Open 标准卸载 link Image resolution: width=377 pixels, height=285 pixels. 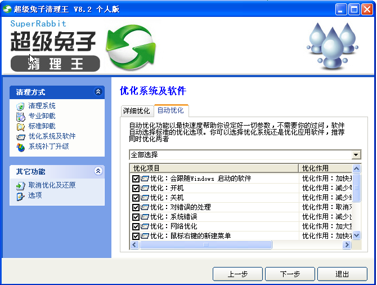(42, 126)
